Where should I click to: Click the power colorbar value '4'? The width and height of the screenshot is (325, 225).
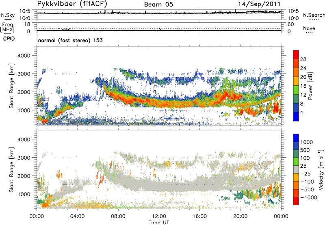coord(302,113)
